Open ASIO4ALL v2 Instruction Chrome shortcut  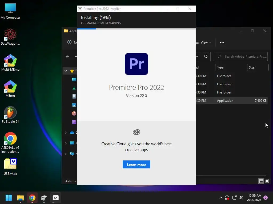[10, 143]
